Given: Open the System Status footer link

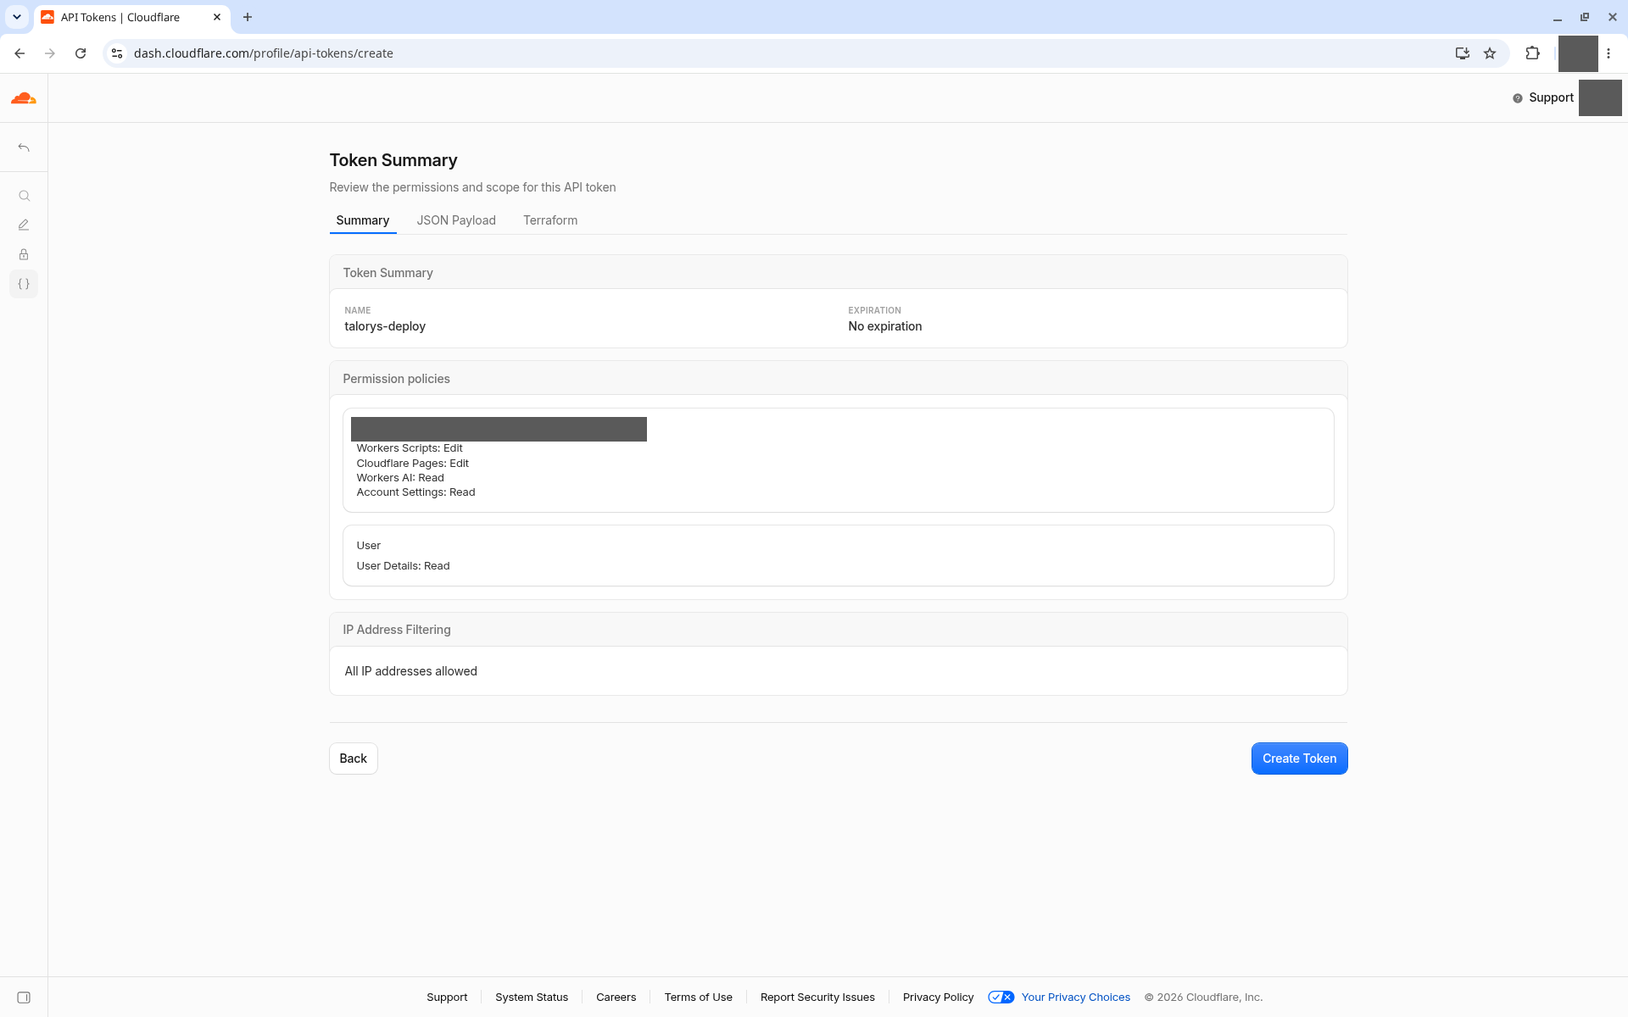Looking at the screenshot, I should (x=532, y=998).
